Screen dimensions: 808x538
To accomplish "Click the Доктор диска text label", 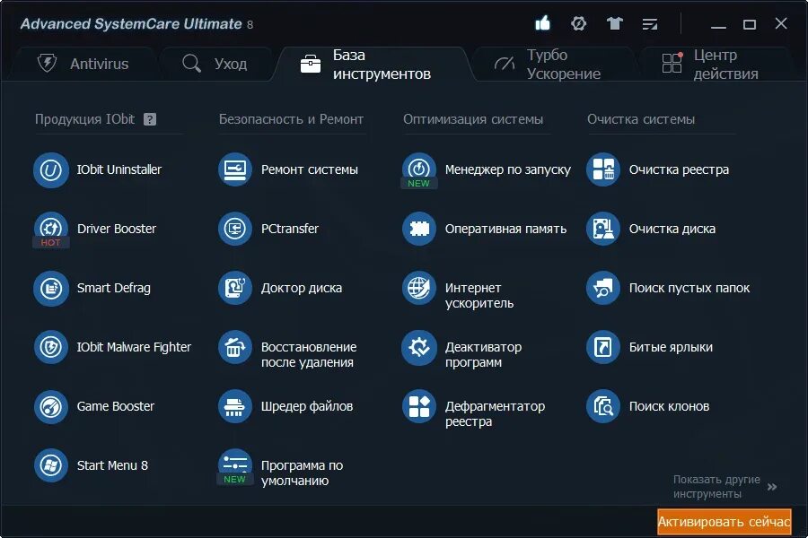I will pos(302,289).
